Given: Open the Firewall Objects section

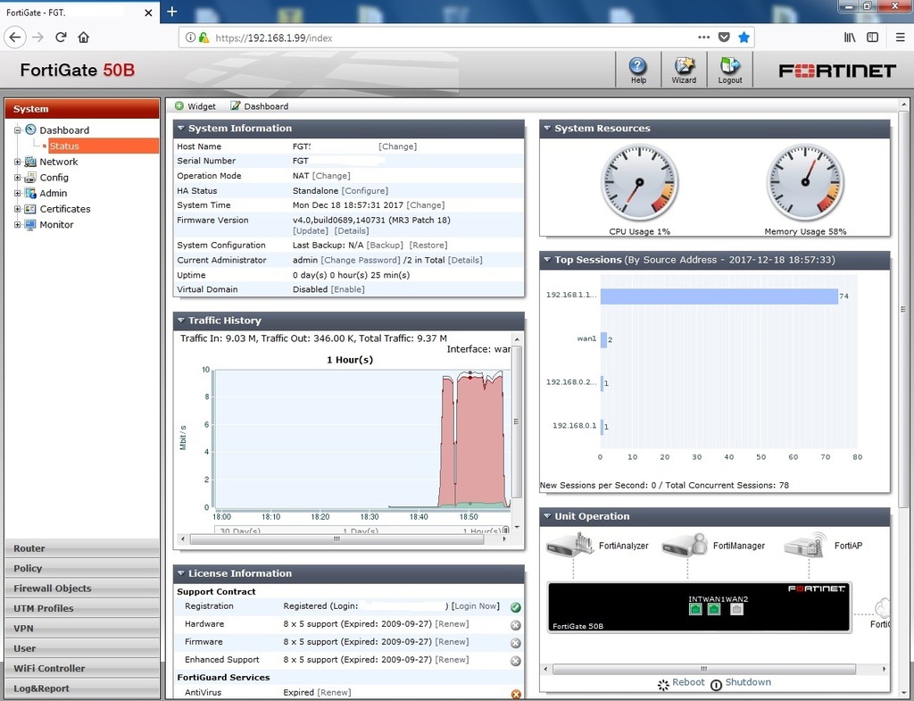Looking at the screenshot, I should click(81, 588).
